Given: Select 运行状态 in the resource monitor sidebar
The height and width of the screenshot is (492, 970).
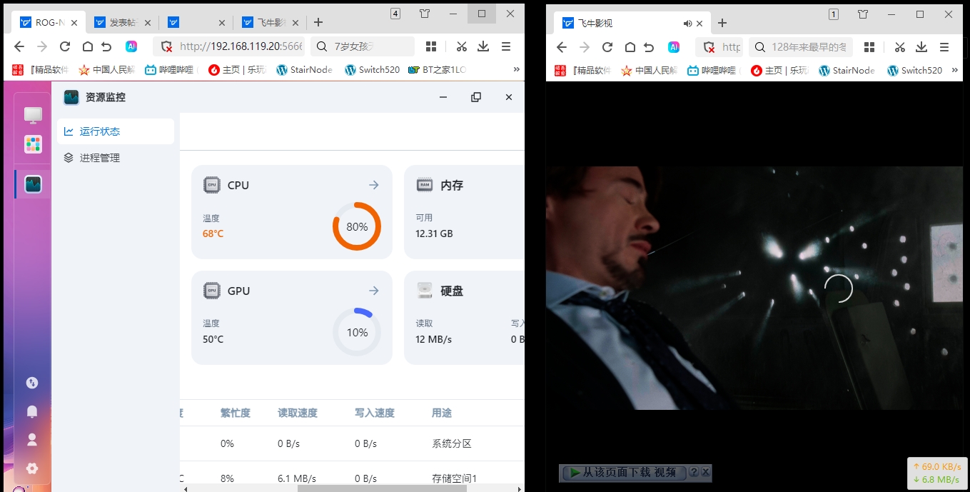Looking at the screenshot, I should click(116, 131).
